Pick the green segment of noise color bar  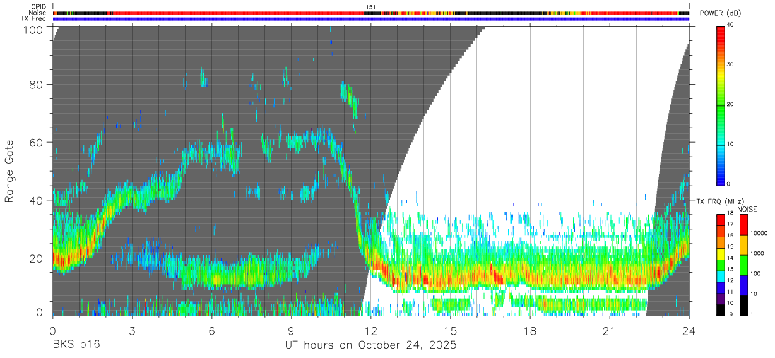click(x=743, y=265)
